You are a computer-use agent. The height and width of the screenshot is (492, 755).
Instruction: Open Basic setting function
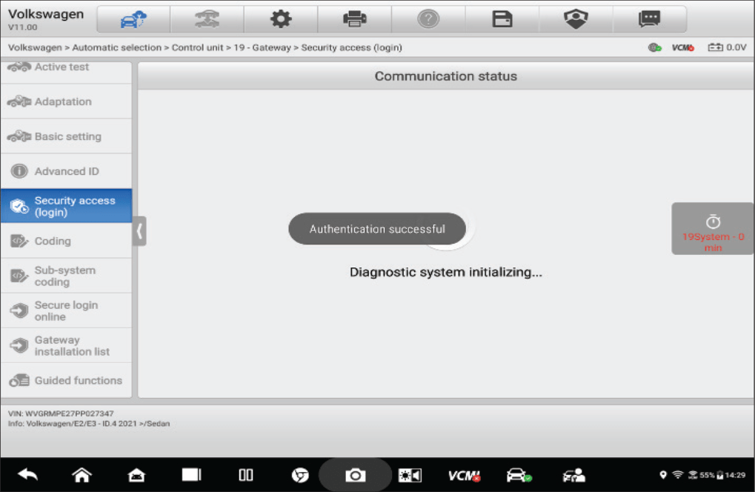[x=66, y=136]
